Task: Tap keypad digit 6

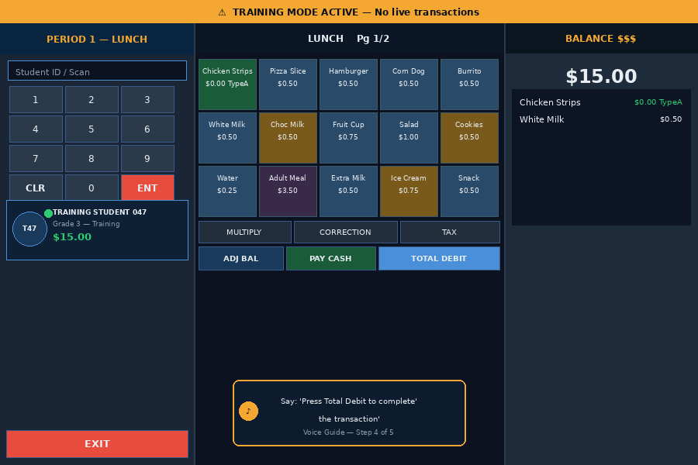Action: tap(147, 129)
